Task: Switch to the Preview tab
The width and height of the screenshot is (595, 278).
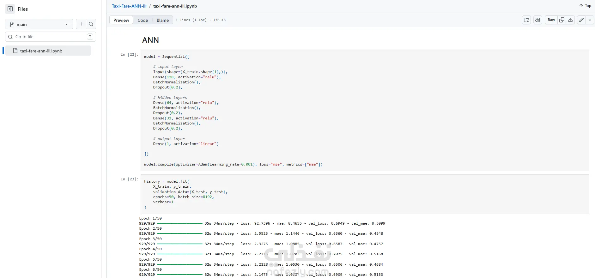Action: [x=121, y=20]
